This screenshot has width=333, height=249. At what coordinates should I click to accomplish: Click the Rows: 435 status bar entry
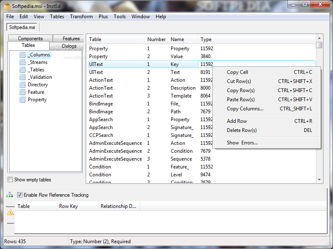click(15, 242)
